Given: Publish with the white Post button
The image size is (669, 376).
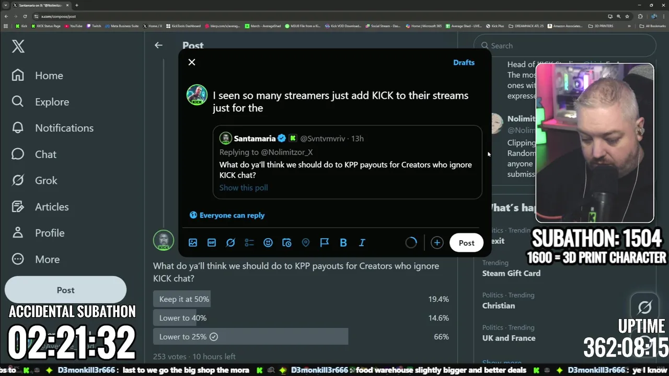Looking at the screenshot, I should [466, 243].
